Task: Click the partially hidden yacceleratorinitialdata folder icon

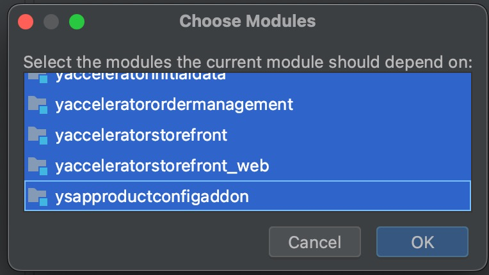Action: point(38,79)
